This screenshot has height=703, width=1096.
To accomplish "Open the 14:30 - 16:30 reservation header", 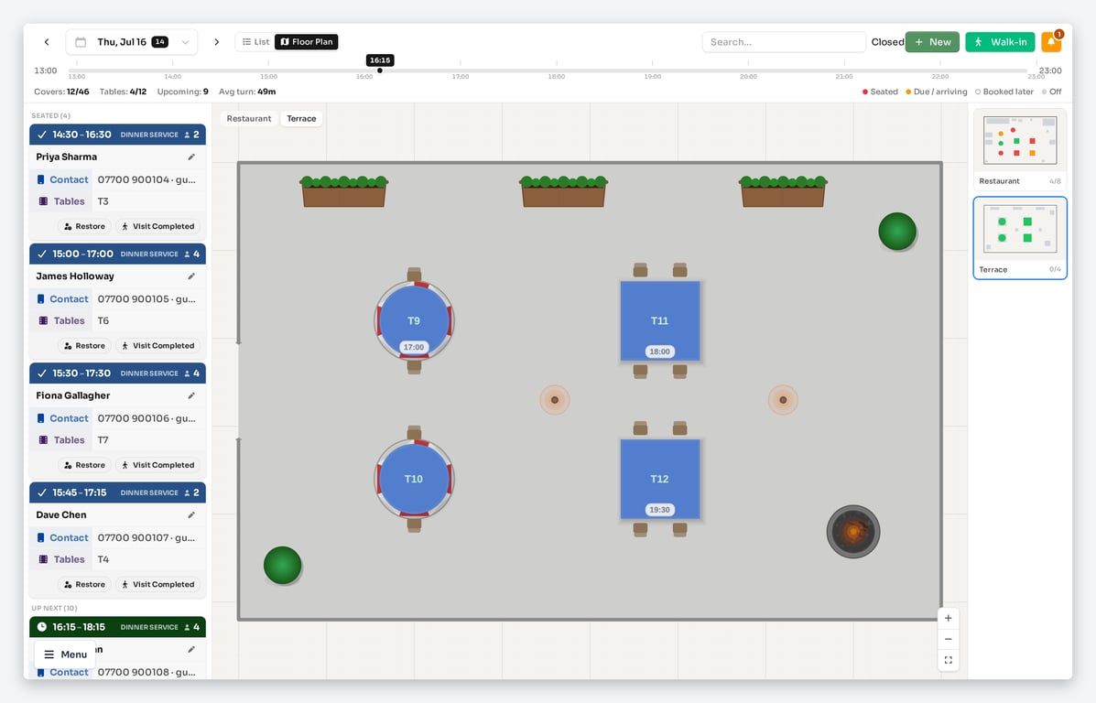I will coord(117,135).
